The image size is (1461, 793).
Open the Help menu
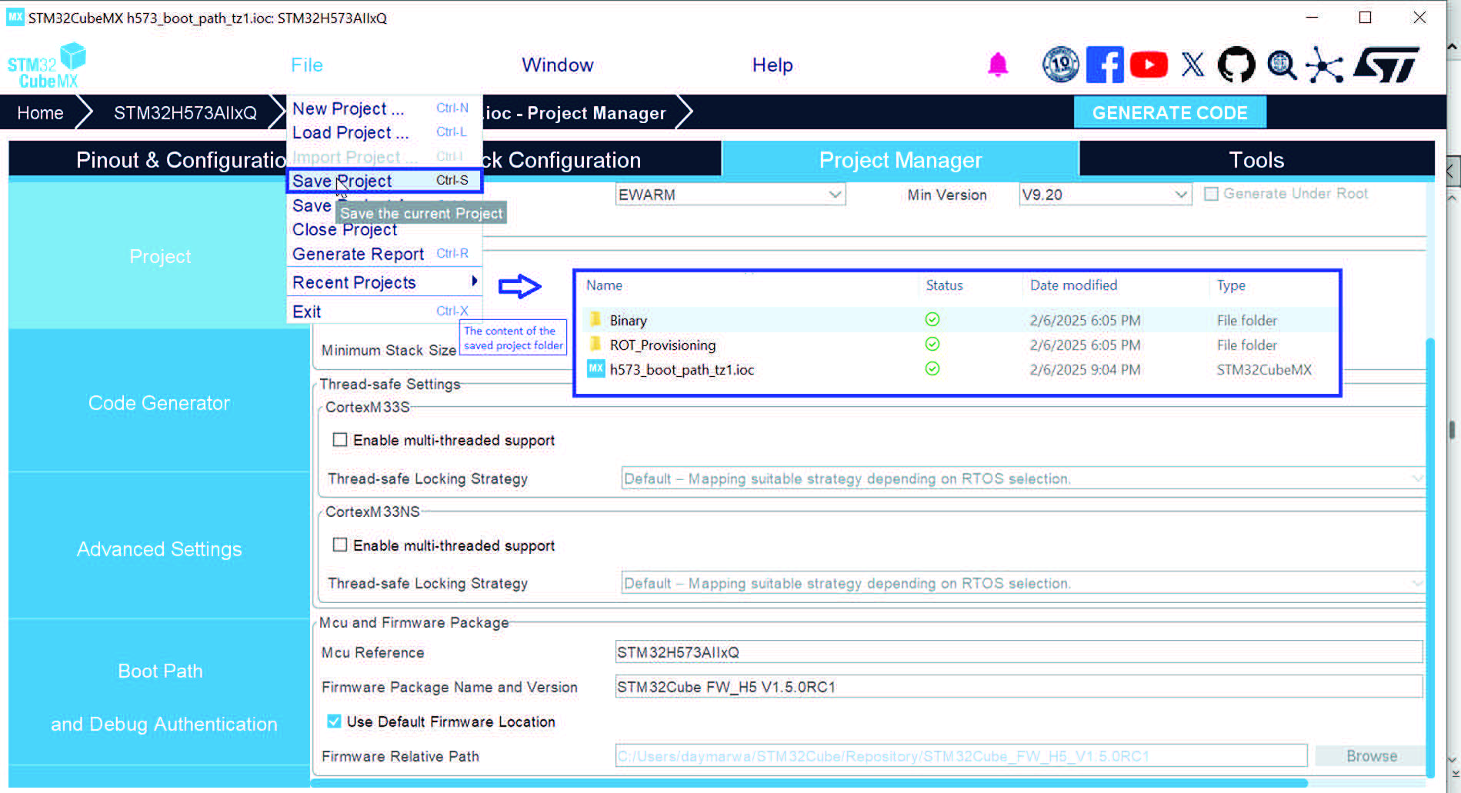pos(772,65)
